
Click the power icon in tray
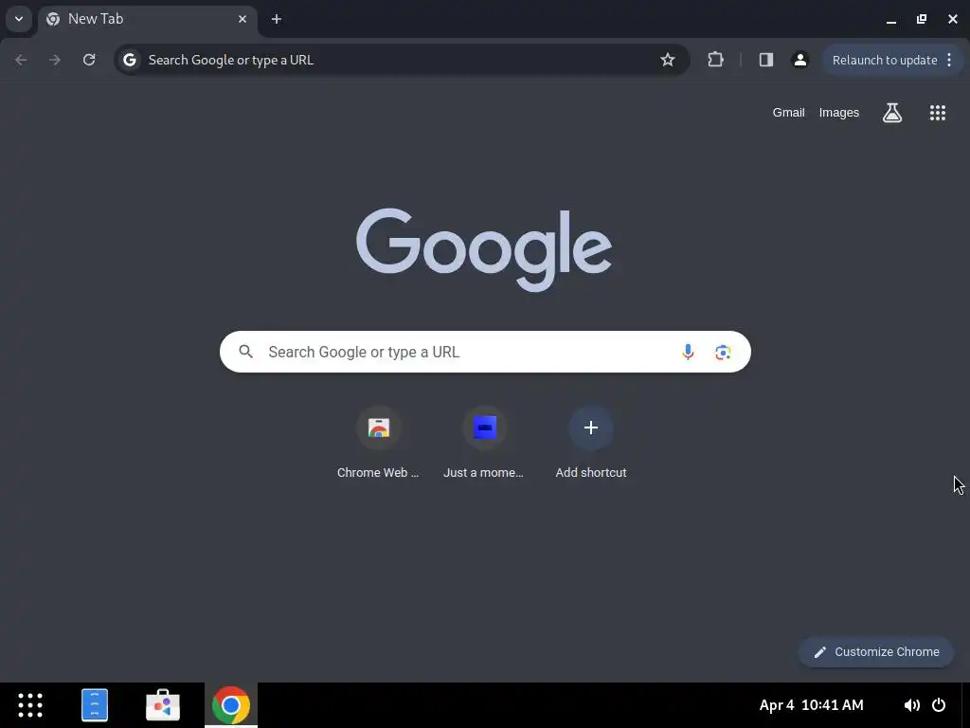pos(939,705)
